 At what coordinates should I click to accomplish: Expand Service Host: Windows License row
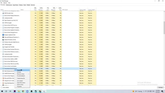[x=1, y=52]
